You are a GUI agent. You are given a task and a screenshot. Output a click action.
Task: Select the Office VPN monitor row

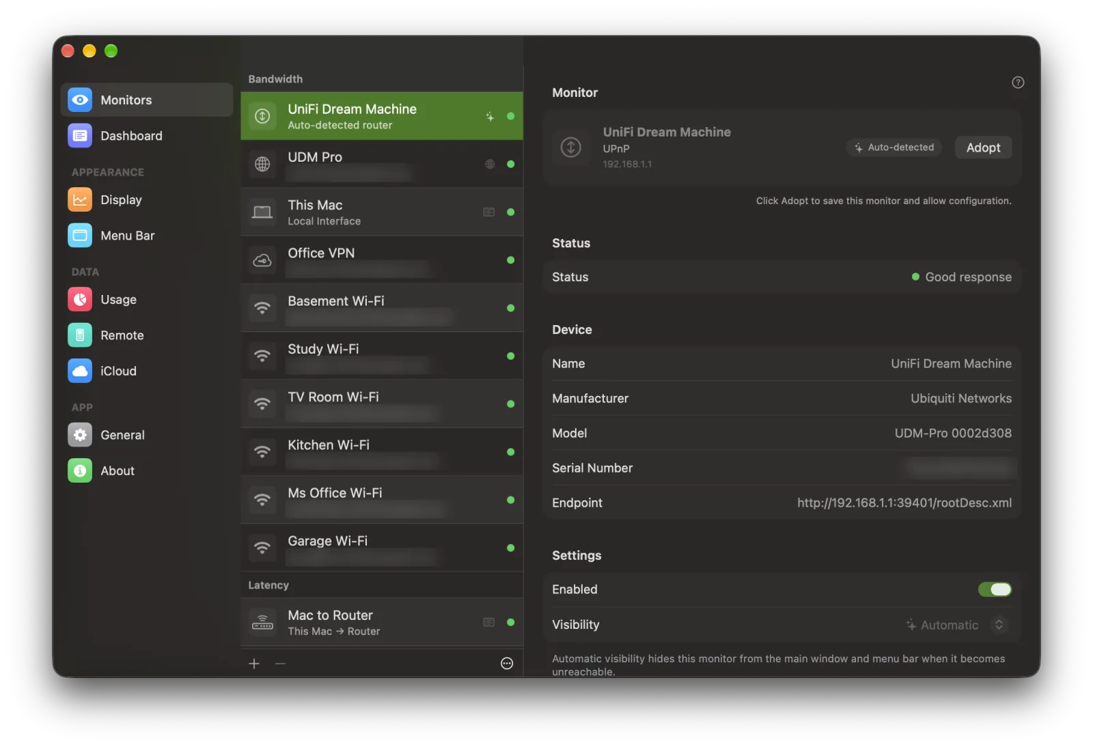382,260
